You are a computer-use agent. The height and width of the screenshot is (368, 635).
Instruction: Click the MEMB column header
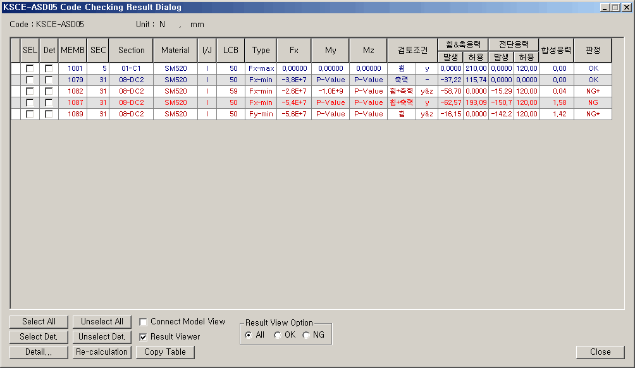pyautogui.click(x=72, y=50)
